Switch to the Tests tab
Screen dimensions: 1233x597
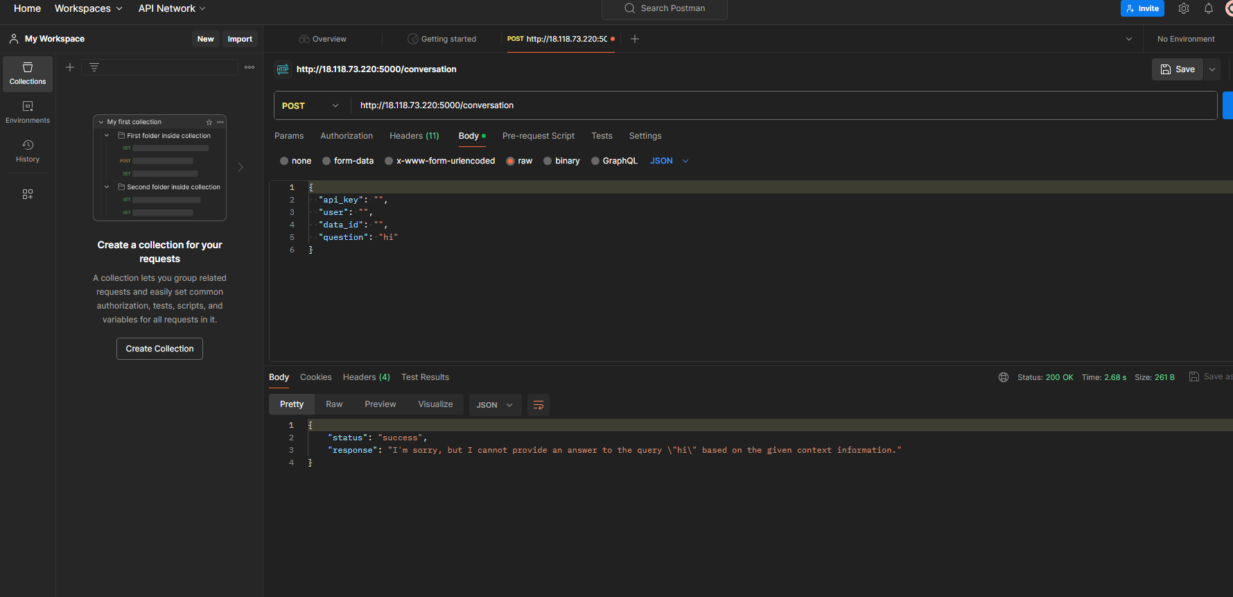click(x=602, y=136)
